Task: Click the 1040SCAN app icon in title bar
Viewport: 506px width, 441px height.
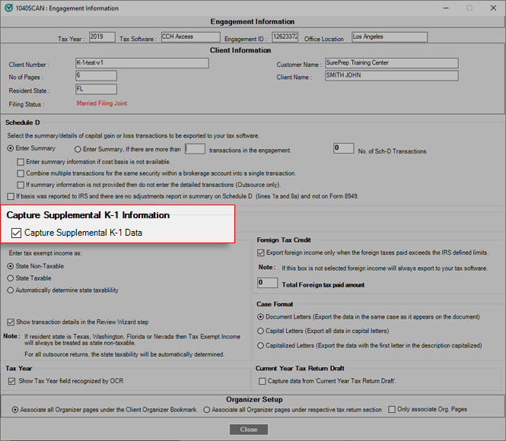Action: (x=8, y=8)
